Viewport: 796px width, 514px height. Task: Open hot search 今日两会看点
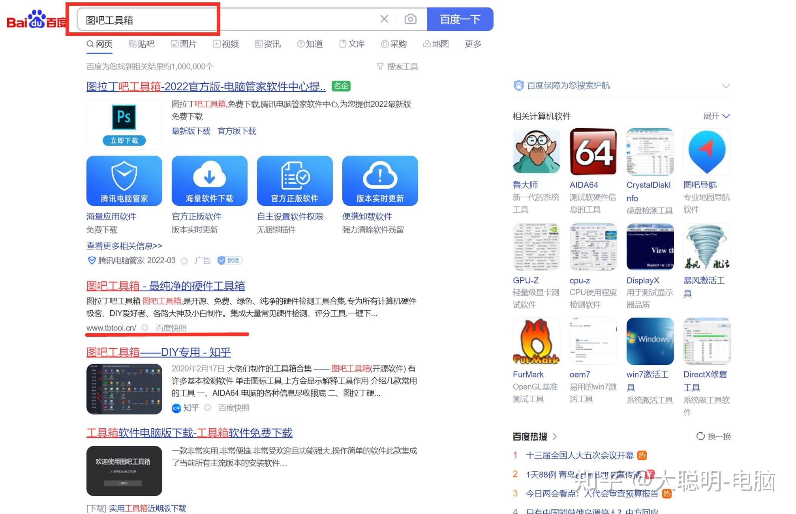click(592, 493)
